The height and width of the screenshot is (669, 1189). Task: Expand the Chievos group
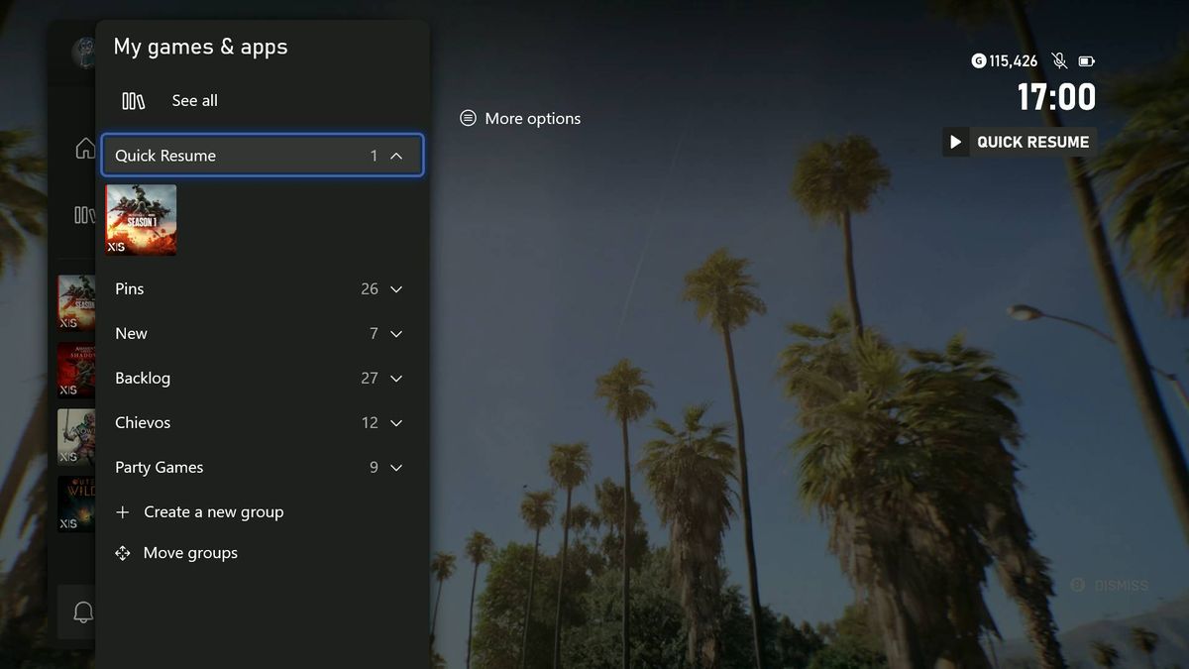(x=395, y=422)
